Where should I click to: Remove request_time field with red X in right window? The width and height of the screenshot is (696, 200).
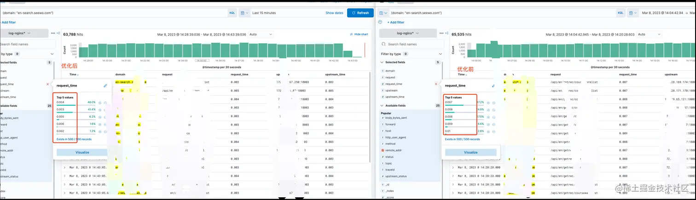pyautogui.click(x=436, y=84)
